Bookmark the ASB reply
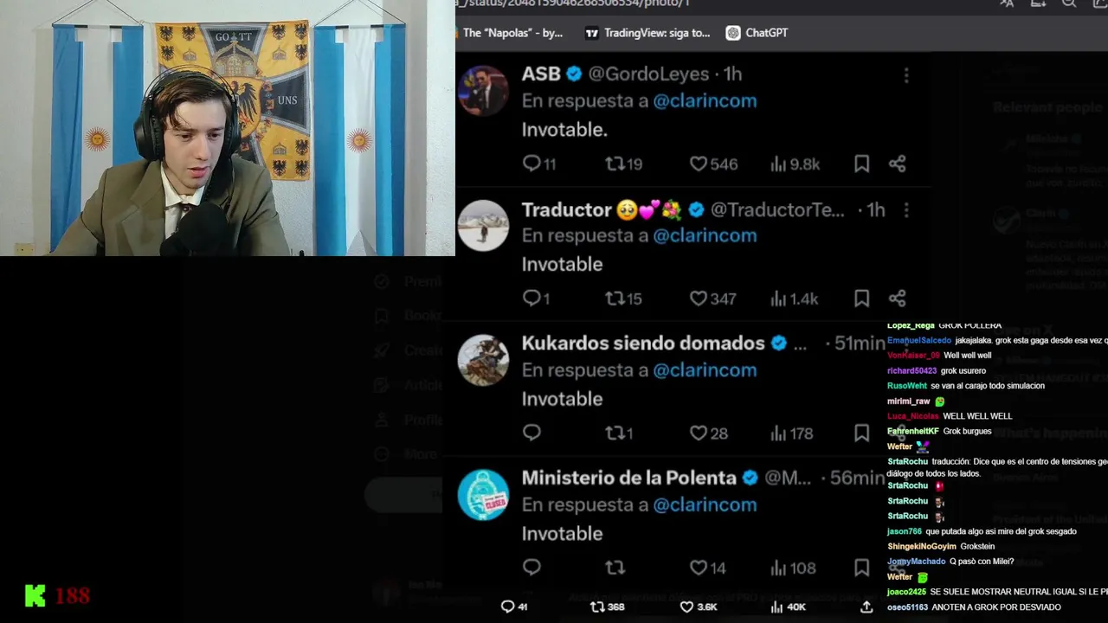Screen dimensions: 1108x623 click(861, 164)
